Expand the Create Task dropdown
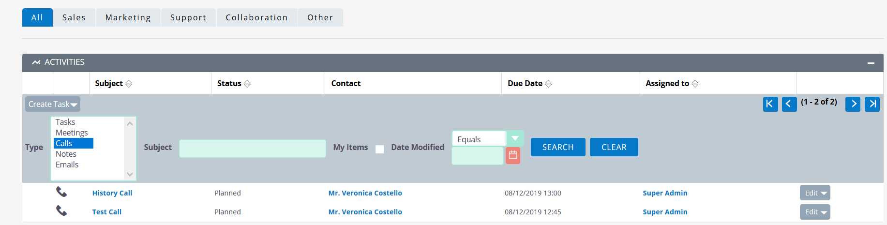Image resolution: width=887 pixels, height=225 pixels. click(x=53, y=104)
